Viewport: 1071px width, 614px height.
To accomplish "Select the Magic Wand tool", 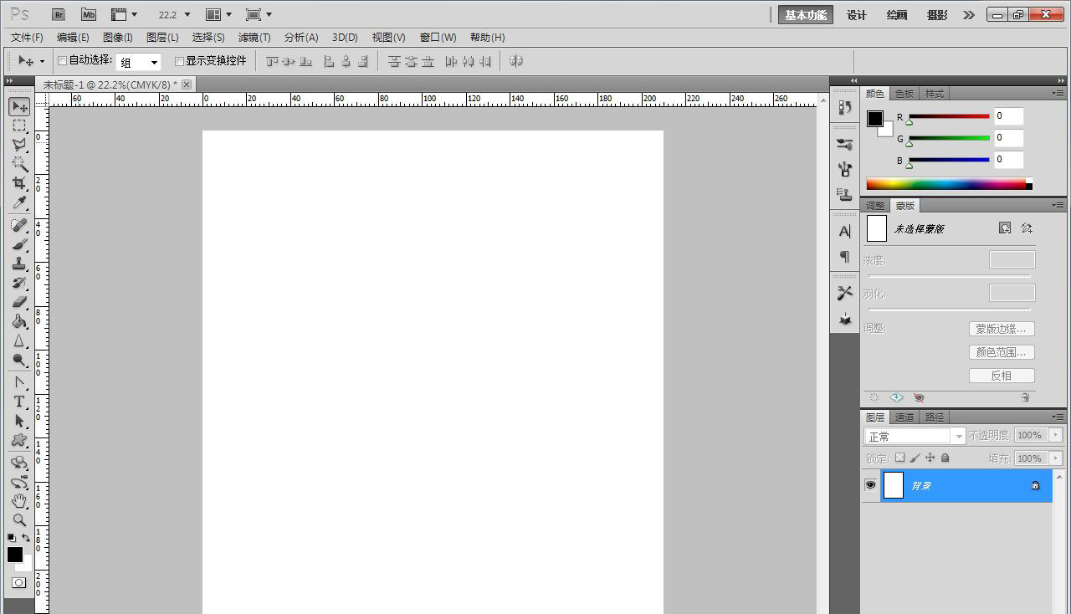I will coord(19,164).
